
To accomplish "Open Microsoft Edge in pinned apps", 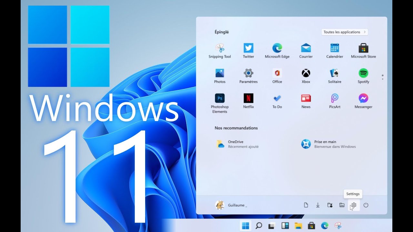I will tap(277, 51).
